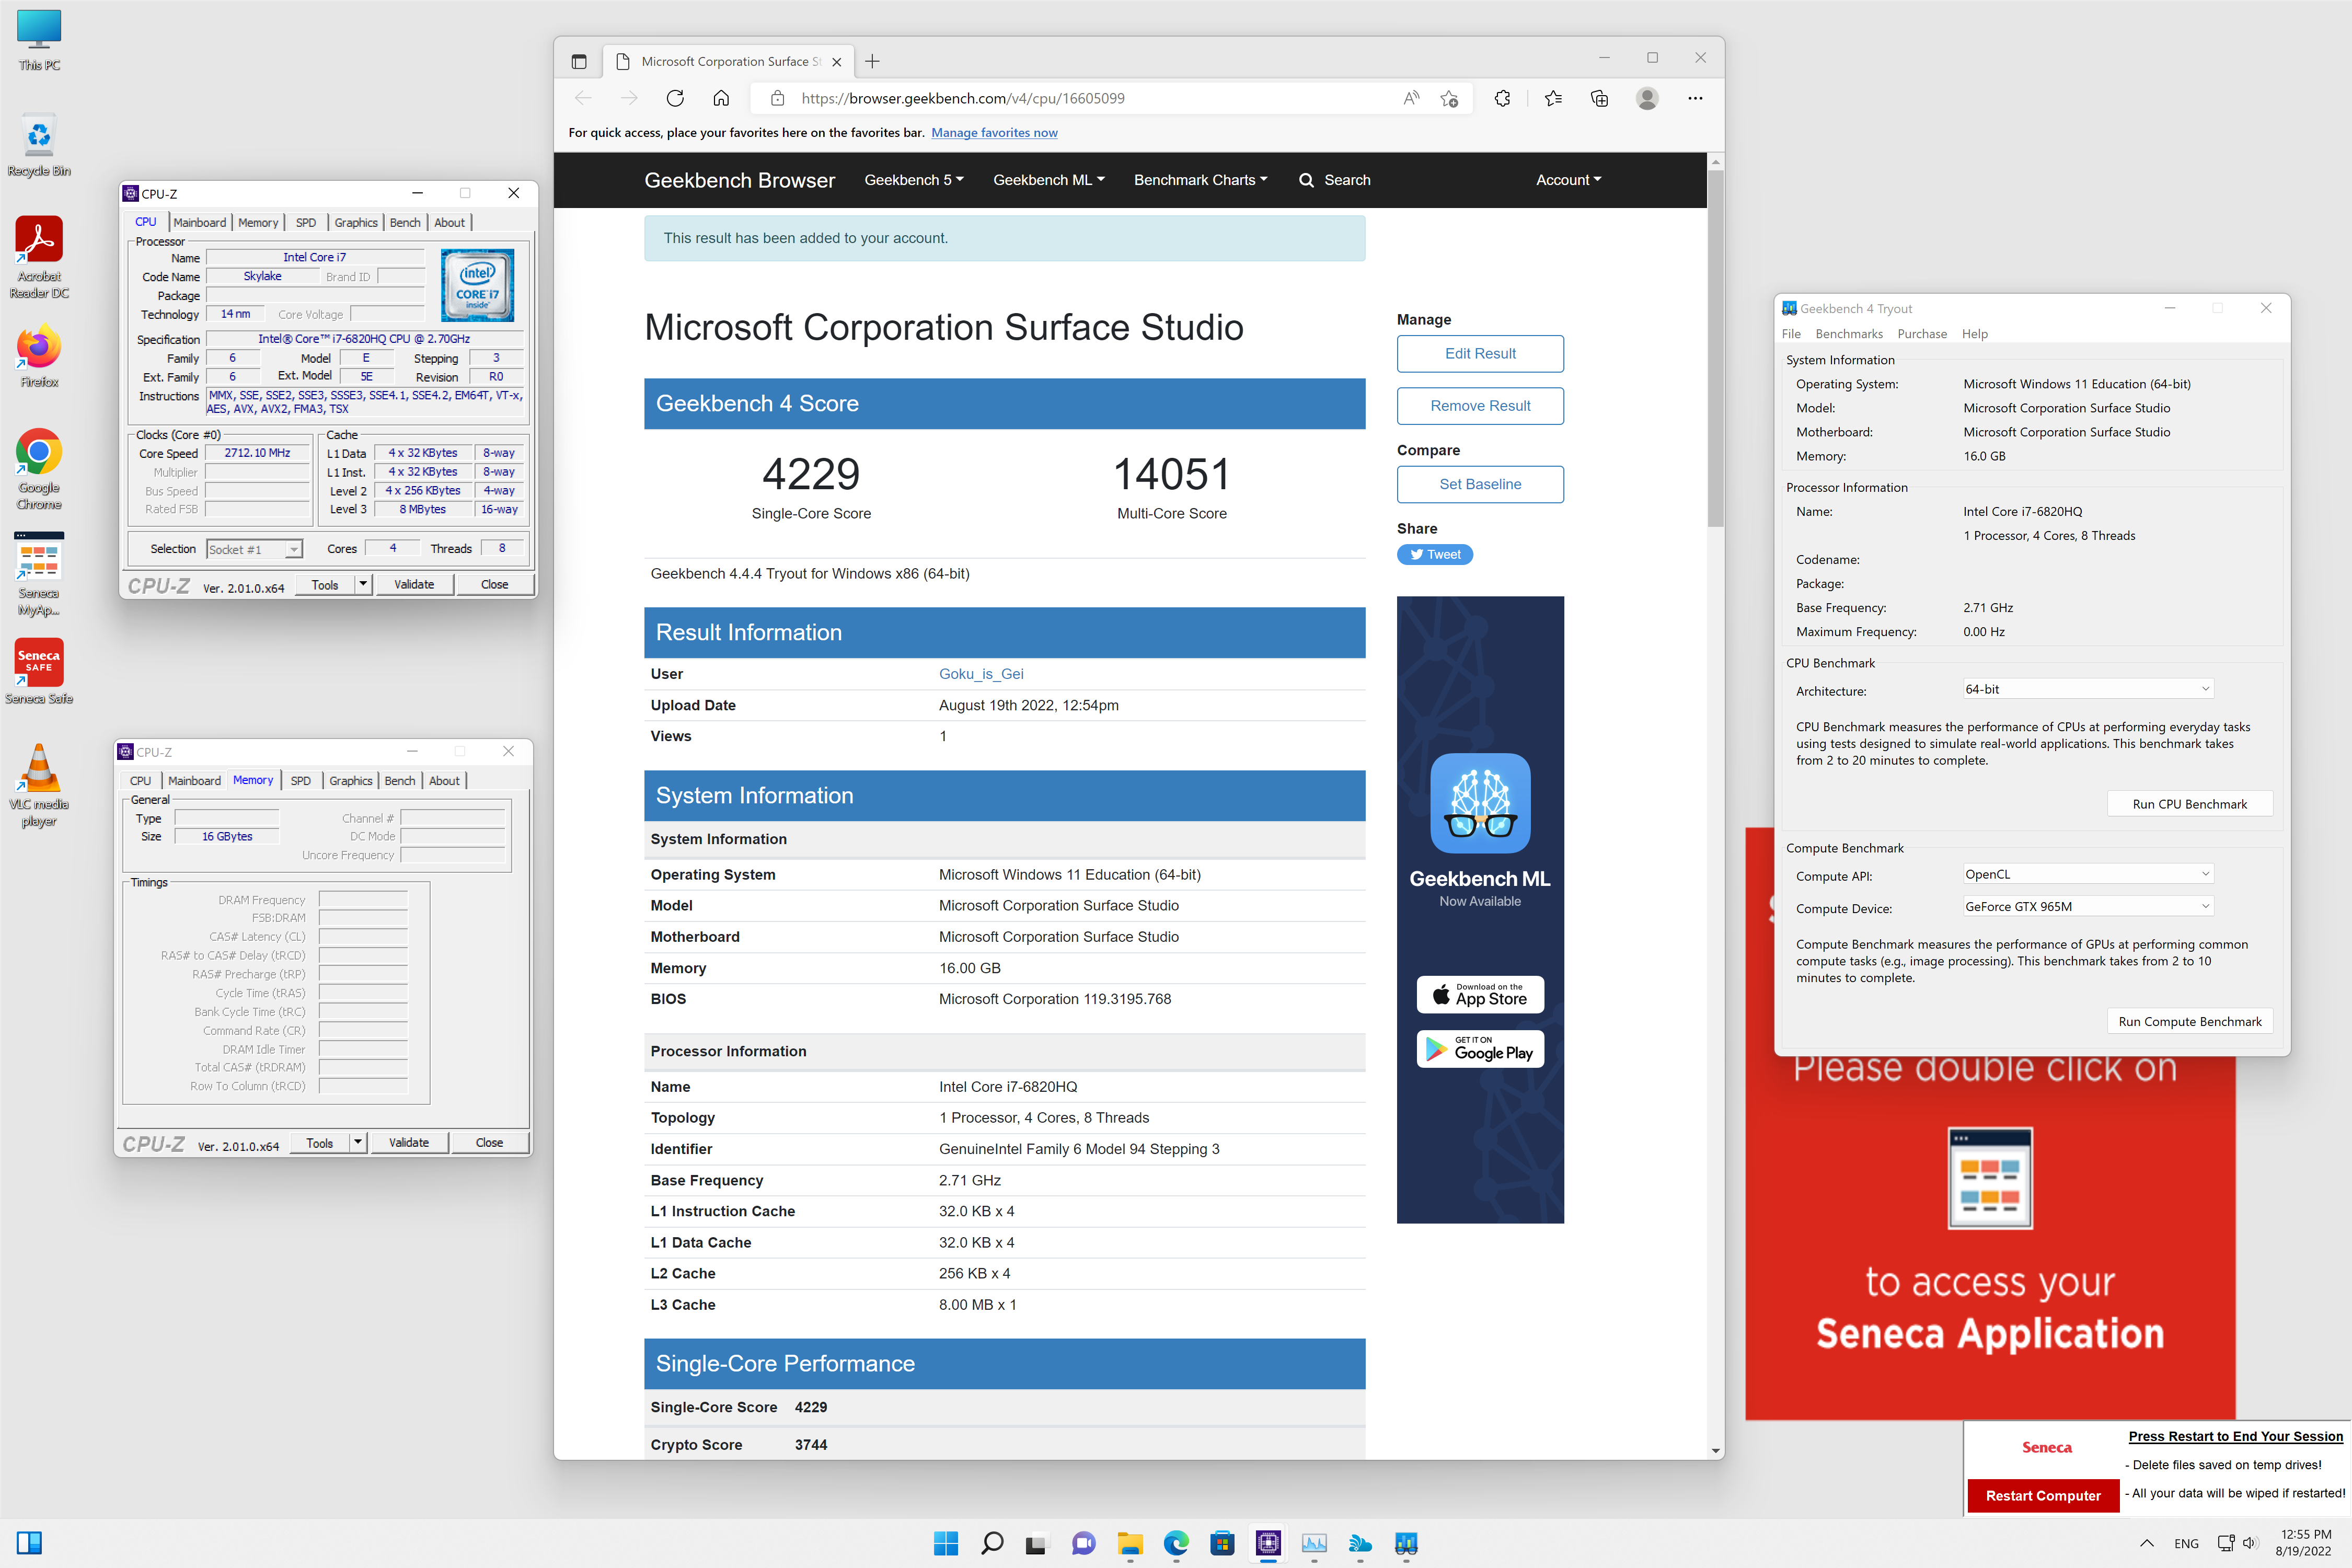Click Close button in lower CPU-Z window
The image size is (2352, 1568).
click(489, 1142)
